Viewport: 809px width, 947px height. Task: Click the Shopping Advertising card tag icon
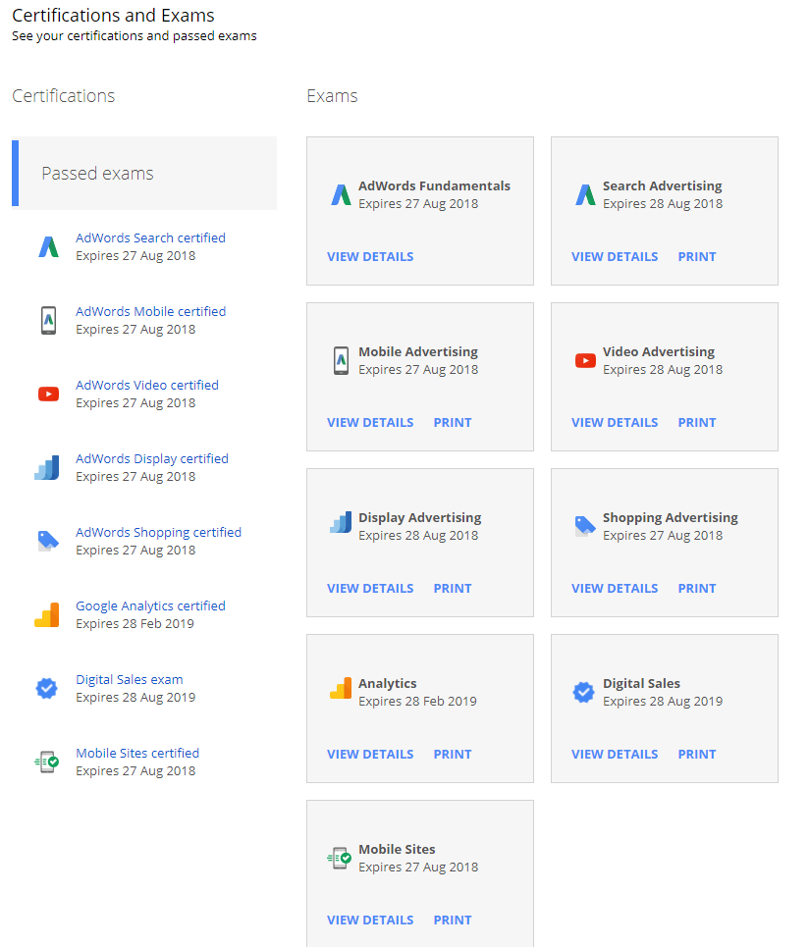[585, 526]
